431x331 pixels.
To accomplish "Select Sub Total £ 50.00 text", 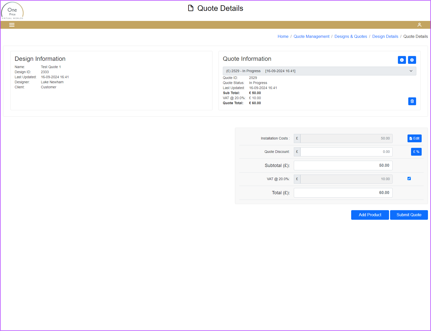I will point(255,93).
